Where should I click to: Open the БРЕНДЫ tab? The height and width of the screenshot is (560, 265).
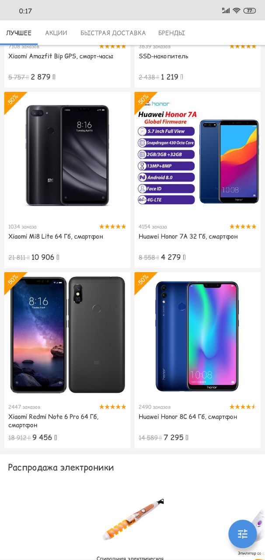[171, 33]
